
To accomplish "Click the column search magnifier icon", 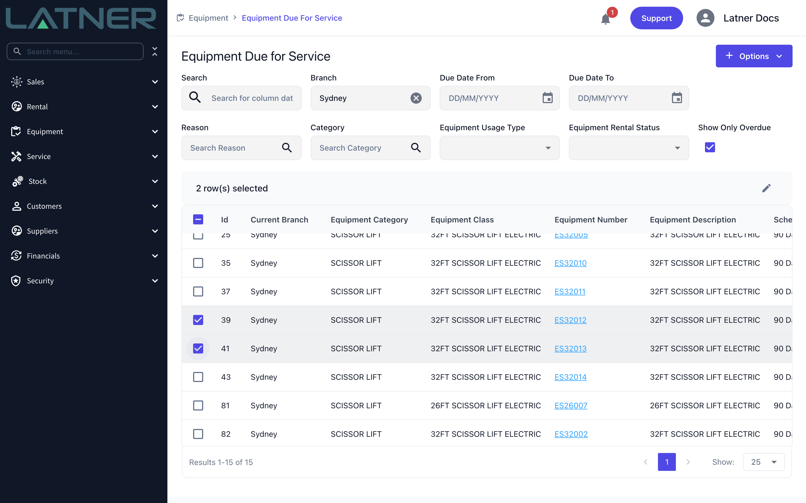I will [195, 98].
